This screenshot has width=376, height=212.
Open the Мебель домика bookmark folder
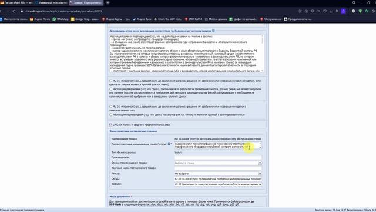coord(216,19)
